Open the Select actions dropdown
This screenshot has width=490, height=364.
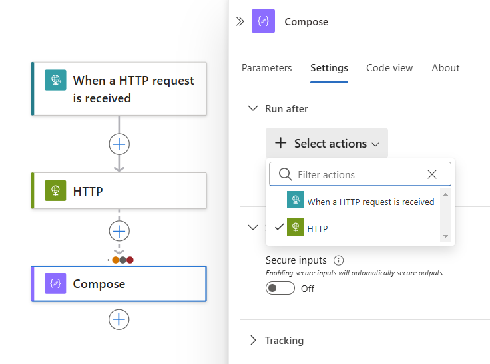(326, 143)
